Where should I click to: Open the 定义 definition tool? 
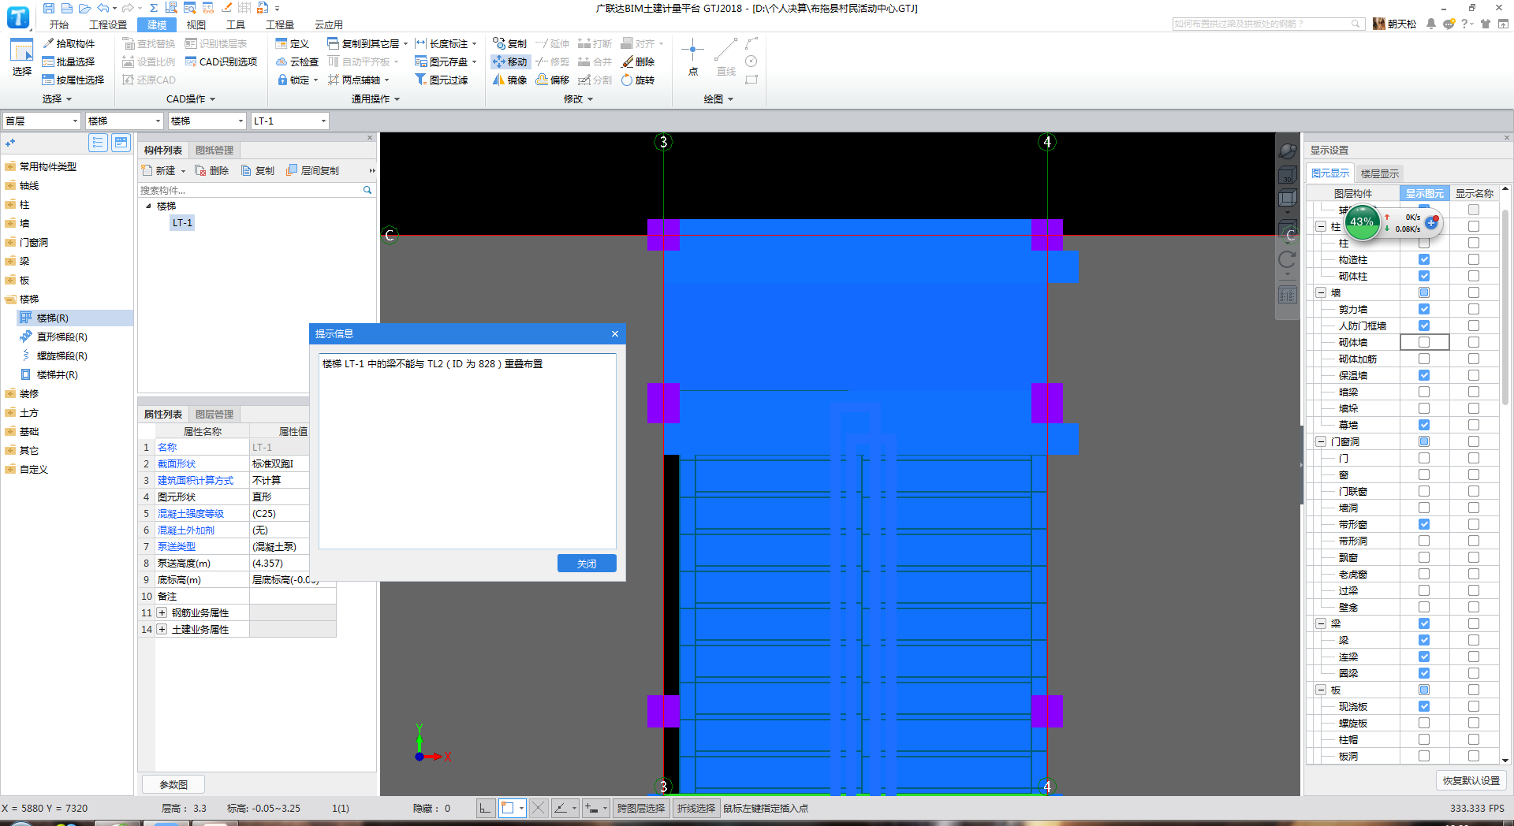(x=292, y=43)
